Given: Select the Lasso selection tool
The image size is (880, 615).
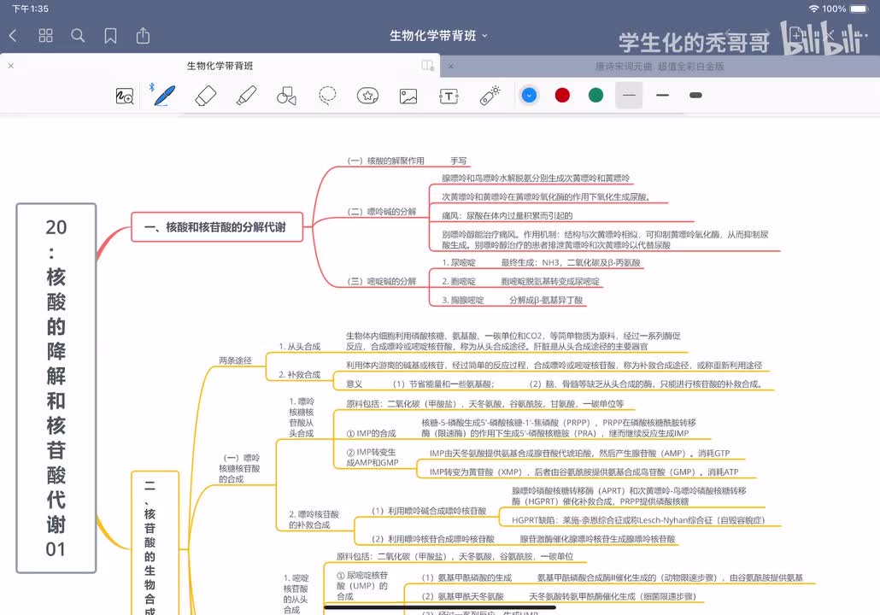Looking at the screenshot, I should point(327,96).
